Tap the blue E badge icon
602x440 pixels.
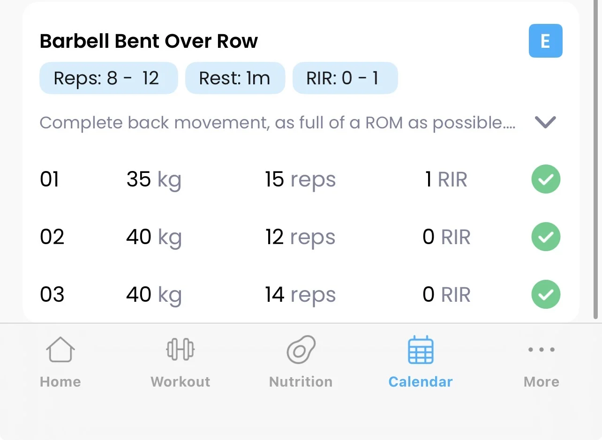coord(545,41)
